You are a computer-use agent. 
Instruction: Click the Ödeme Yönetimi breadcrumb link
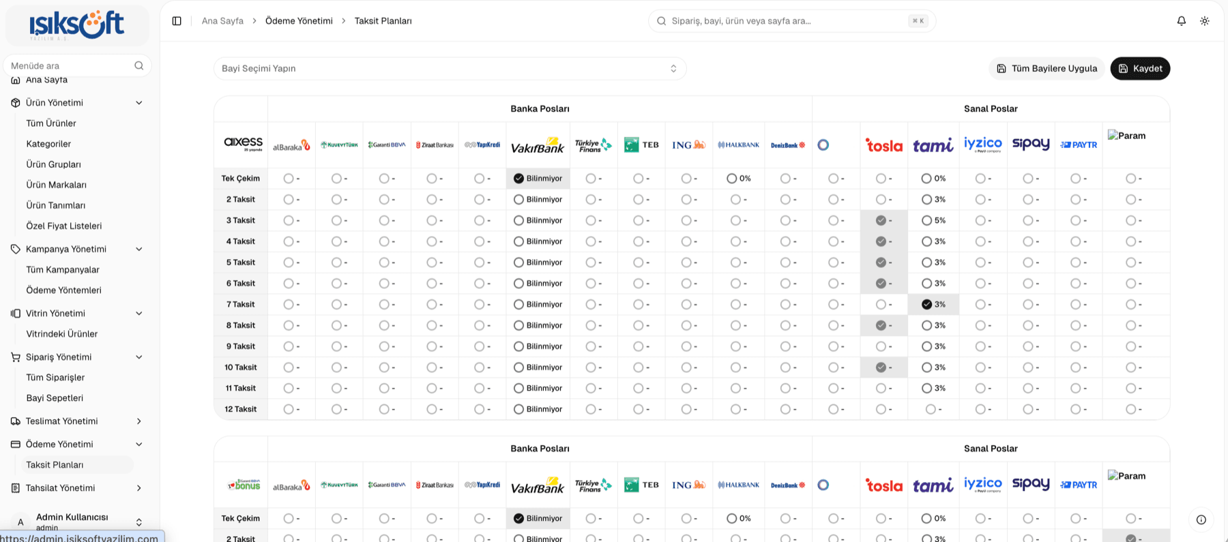pos(299,21)
